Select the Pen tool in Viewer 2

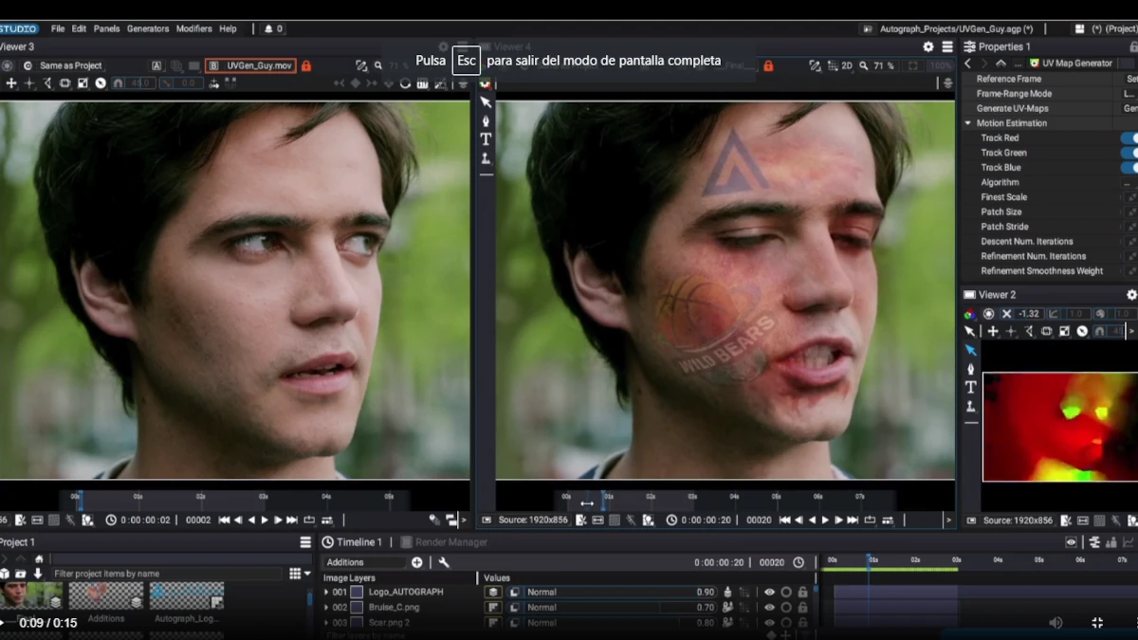[x=970, y=368]
